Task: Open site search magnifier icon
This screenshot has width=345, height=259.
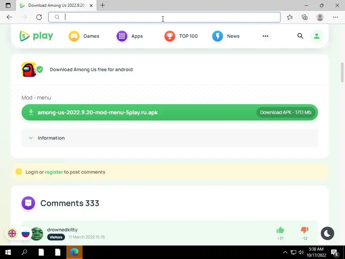Action: (300, 36)
